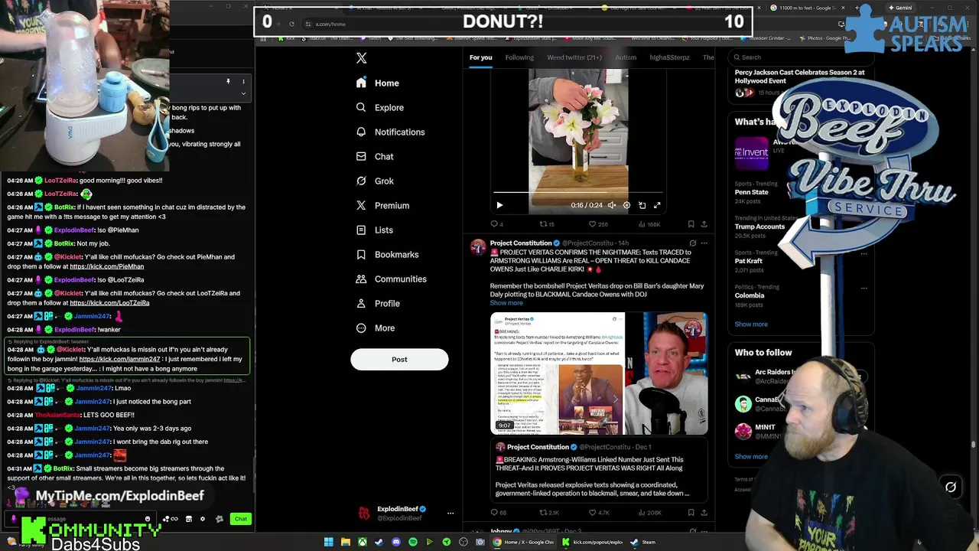Click the Communities icon in sidebar

coord(361,279)
